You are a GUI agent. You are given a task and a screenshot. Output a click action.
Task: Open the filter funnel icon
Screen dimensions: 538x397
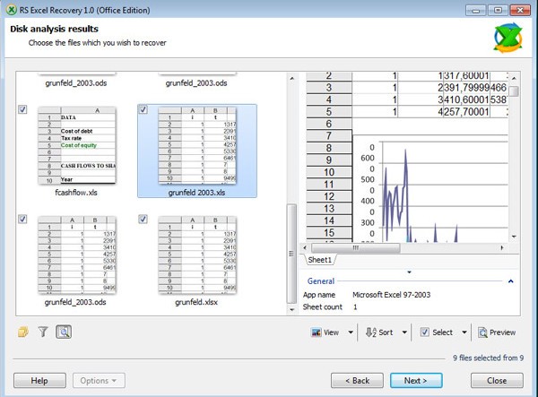[x=43, y=332]
